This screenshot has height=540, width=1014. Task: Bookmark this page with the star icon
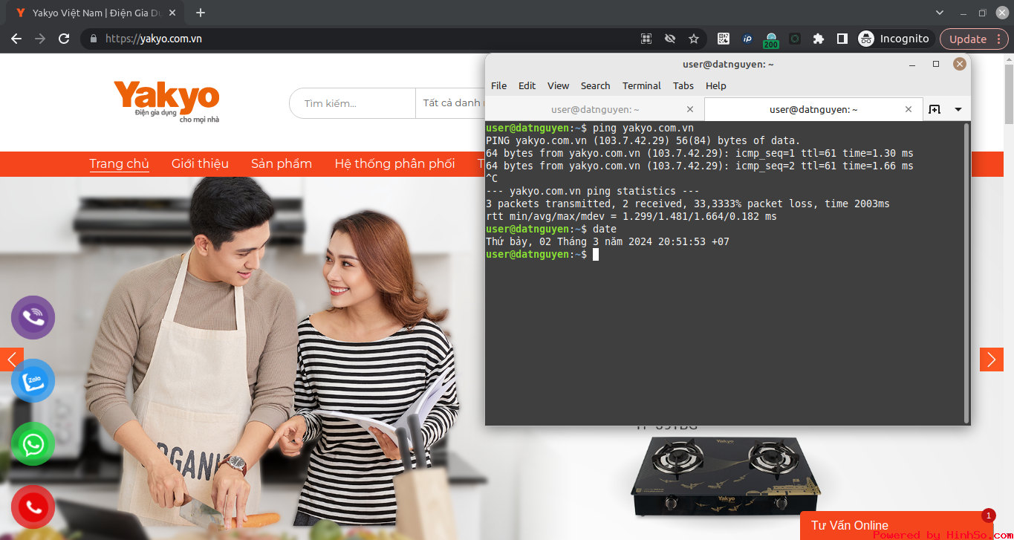click(694, 39)
